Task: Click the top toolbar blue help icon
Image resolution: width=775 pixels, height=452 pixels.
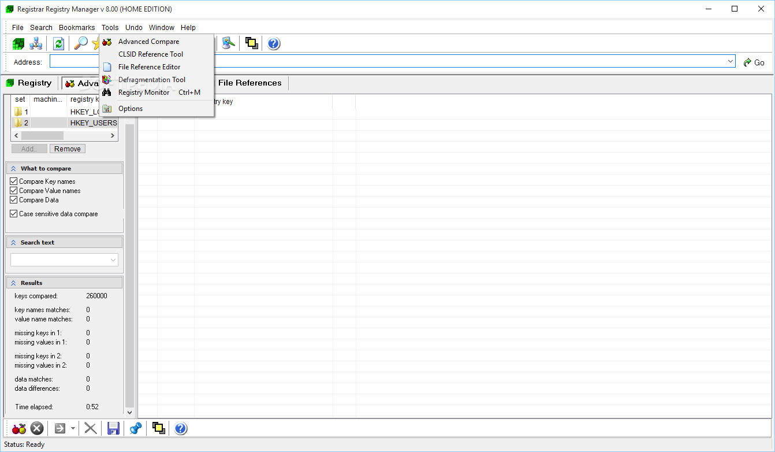Action: [x=274, y=43]
